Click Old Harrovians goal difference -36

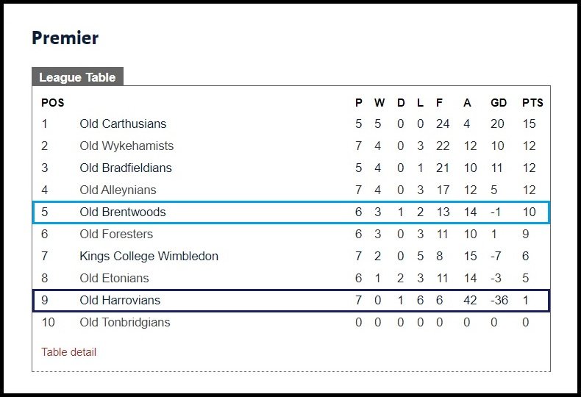click(x=499, y=301)
